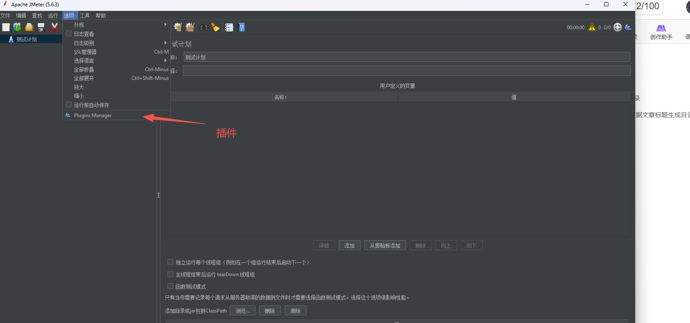Click the New test plan icon

coord(6,27)
